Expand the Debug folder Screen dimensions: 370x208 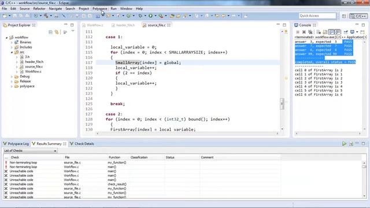click(x=12, y=77)
